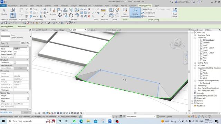Click the Windows Start button

(x=3, y=121)
